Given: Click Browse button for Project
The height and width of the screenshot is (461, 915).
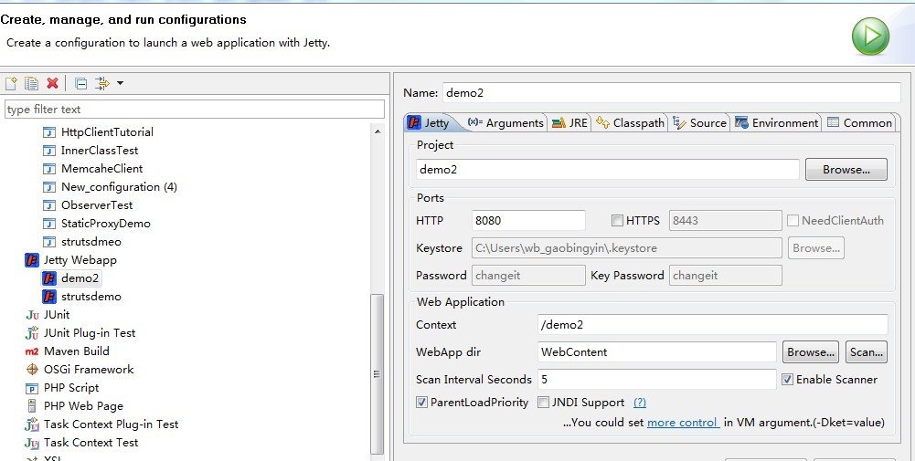Looking at the screenshot, I should pos(845,170).
